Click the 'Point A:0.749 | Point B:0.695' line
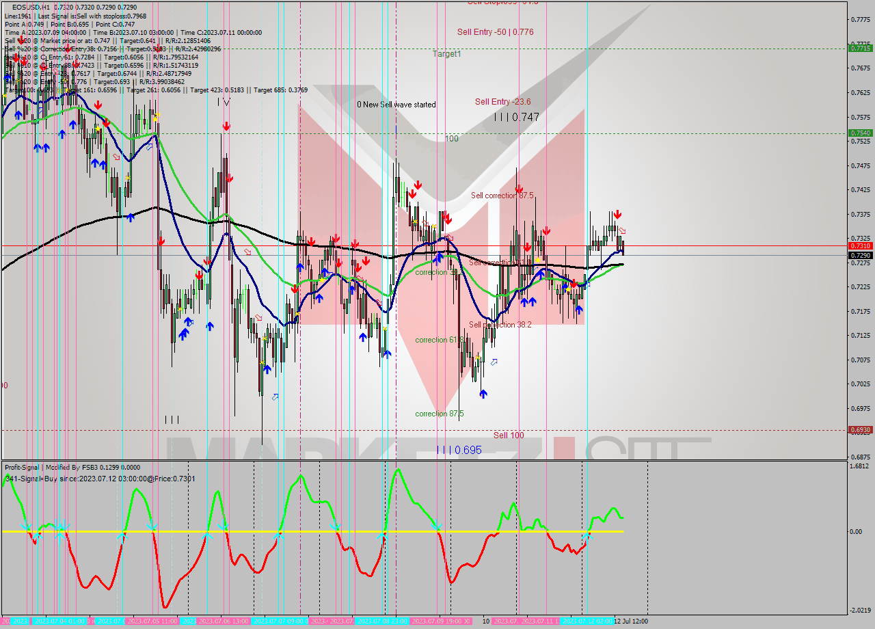This screenshot has width=875, height=629. click(x=70, y=24)
